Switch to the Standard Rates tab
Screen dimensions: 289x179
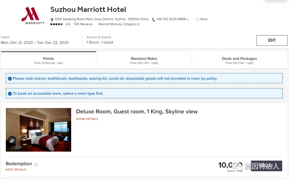144,60
